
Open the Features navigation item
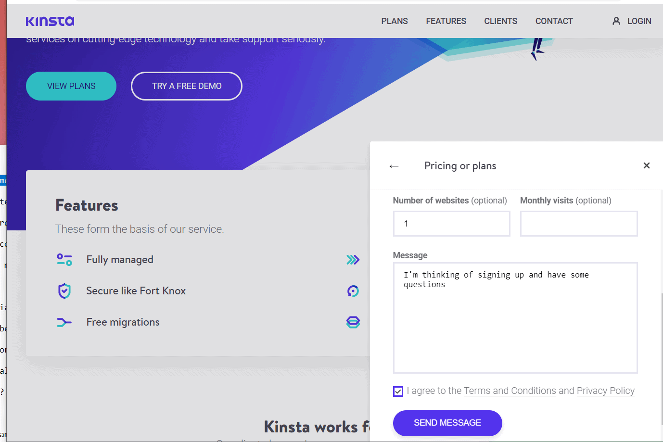point(446,21)
